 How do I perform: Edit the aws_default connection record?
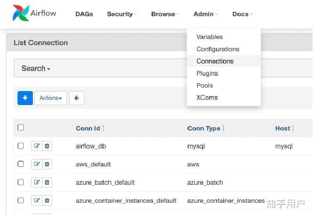tap(37, 164)
